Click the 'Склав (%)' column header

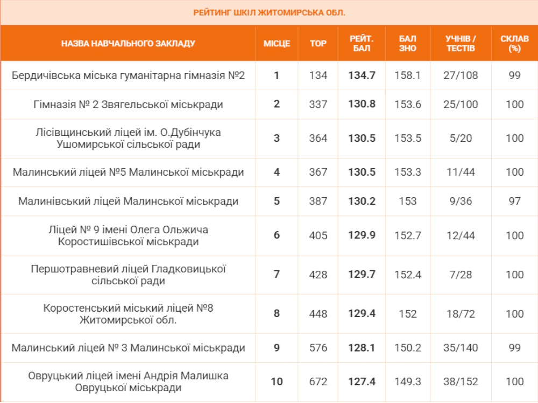(514, 44)
